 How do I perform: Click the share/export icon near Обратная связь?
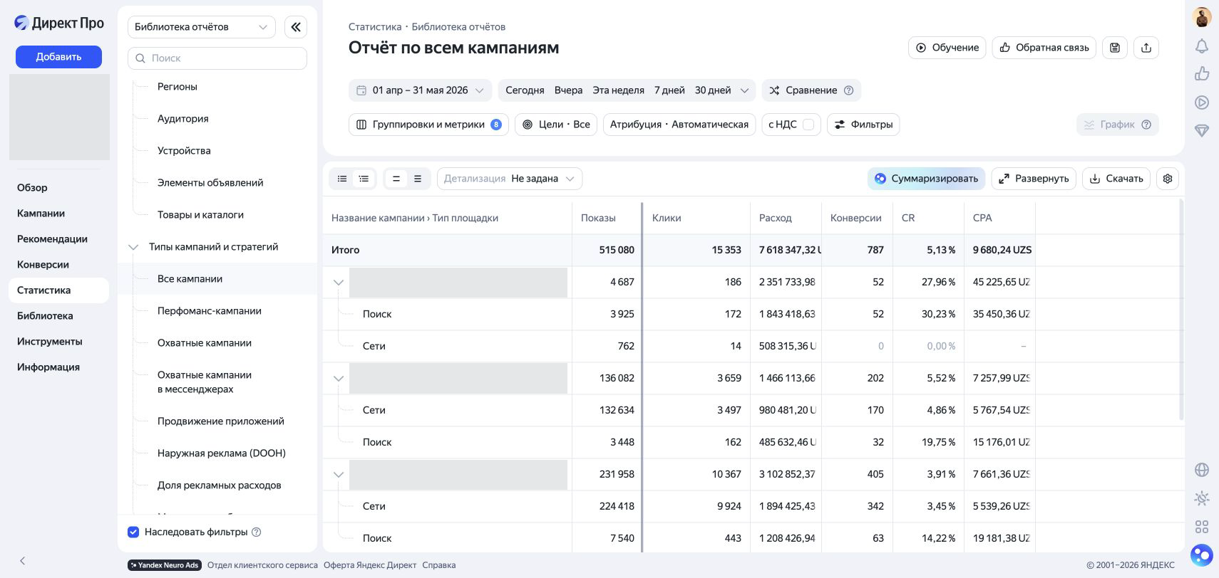[x=1146, y=48]
